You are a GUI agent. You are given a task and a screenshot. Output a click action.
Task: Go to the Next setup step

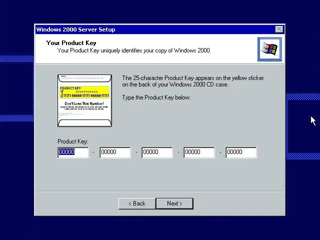[174, 203]
